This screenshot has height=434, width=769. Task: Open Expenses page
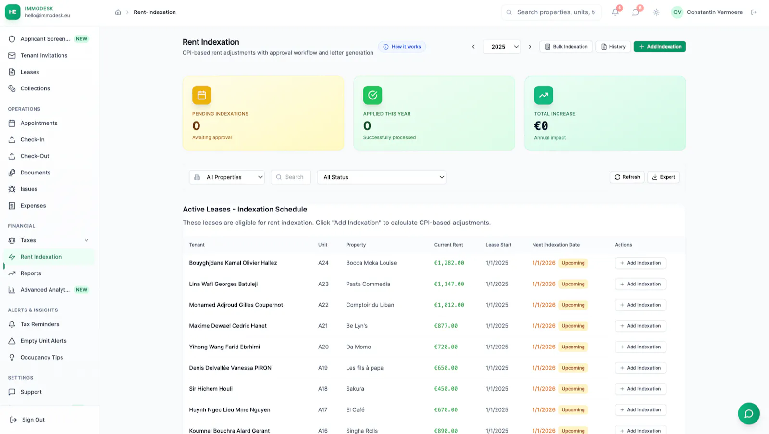point(49,206)
